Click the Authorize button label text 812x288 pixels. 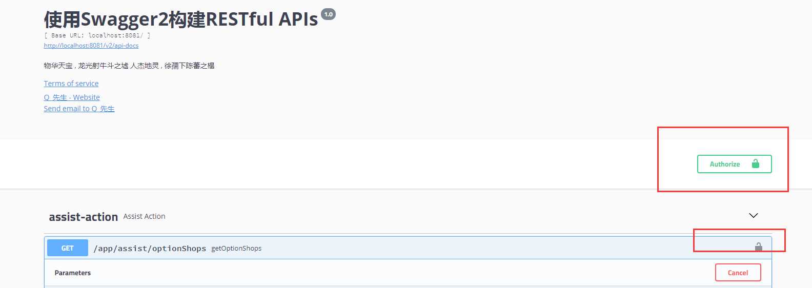click(725, 164)
